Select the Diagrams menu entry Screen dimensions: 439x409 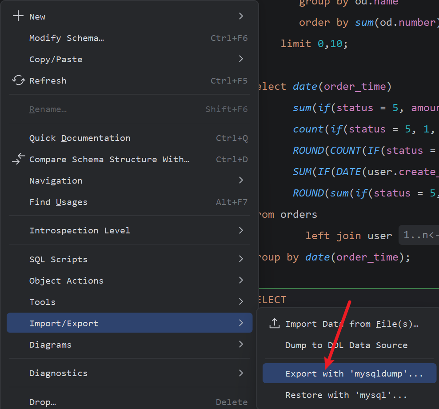(130, 345)
